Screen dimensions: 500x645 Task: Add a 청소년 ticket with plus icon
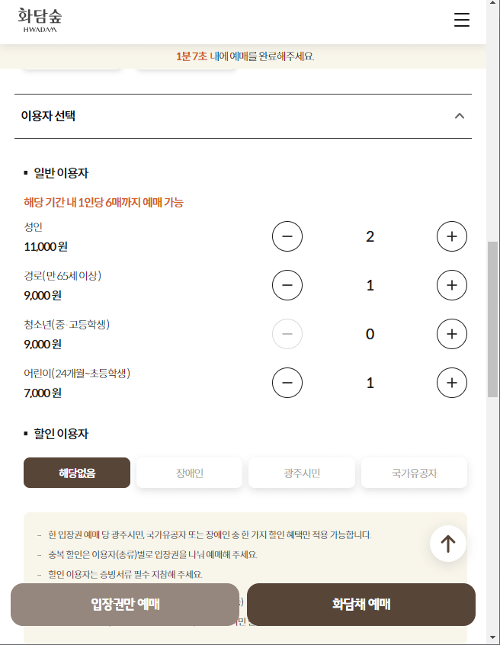point(452,334)
